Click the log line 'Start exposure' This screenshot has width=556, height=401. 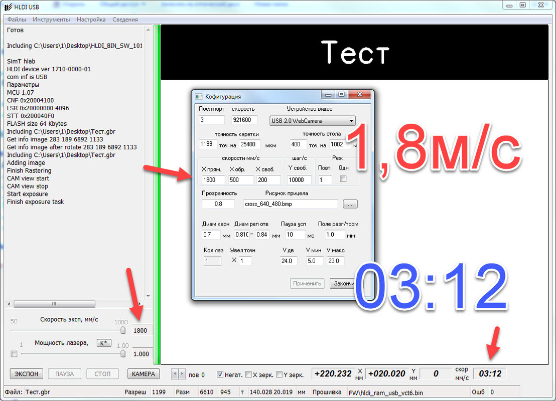[x=27, y=194]
